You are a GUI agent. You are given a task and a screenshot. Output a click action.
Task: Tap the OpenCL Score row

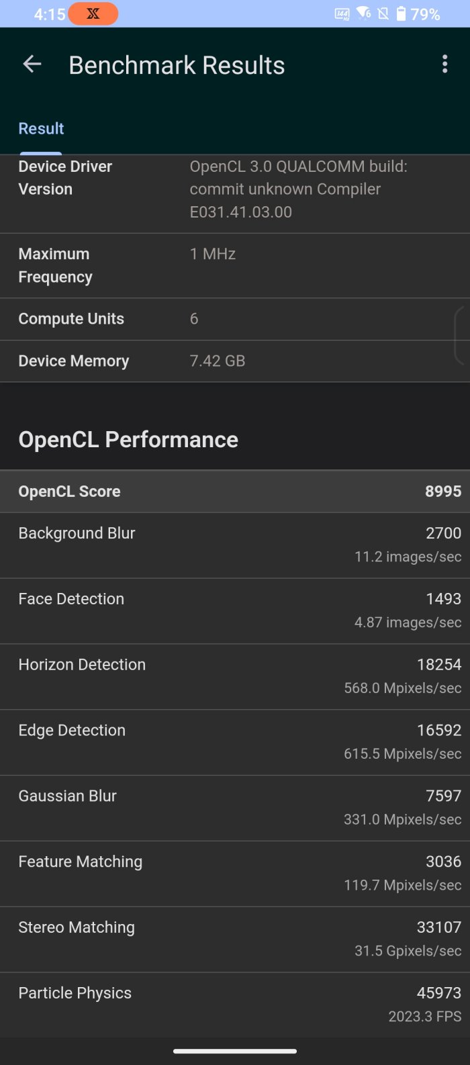pos(235,492)
